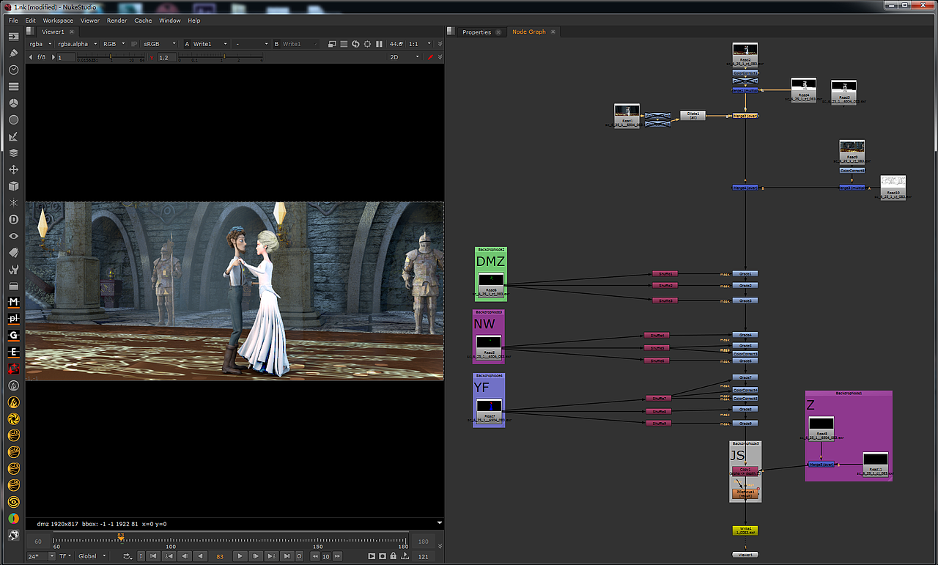Pause viewer updating

380,44
